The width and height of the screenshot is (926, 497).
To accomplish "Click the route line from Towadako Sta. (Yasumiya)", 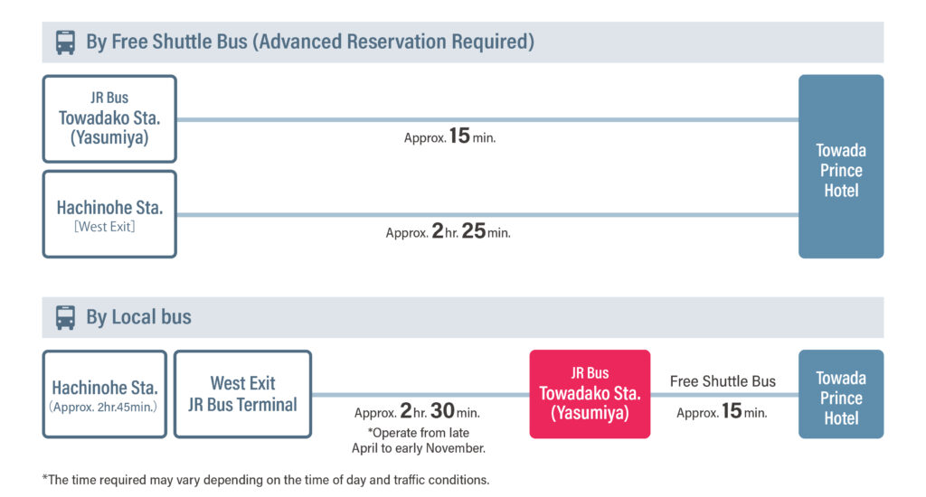I will pyautogui.click(x=487, y=120).
